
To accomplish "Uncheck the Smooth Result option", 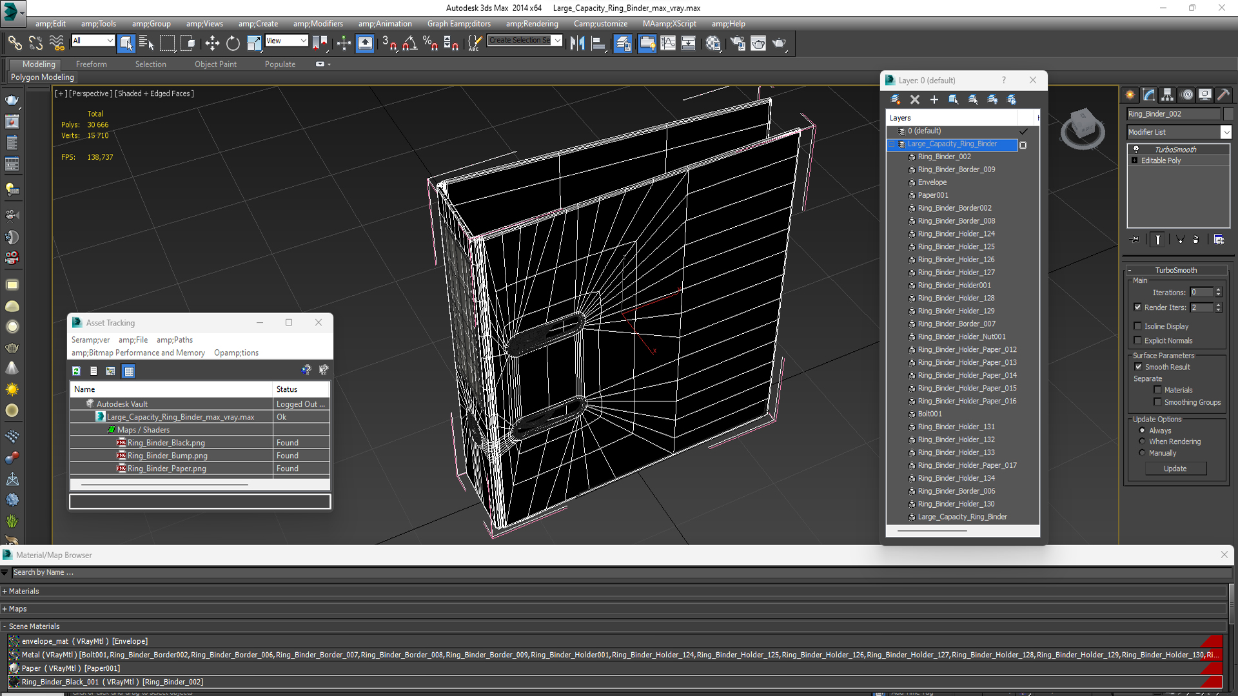I will (x=1137, y=367).
